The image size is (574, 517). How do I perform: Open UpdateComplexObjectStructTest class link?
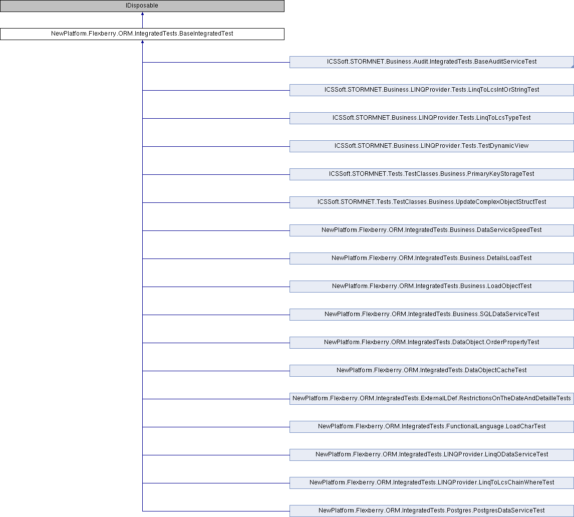point(432,202)
